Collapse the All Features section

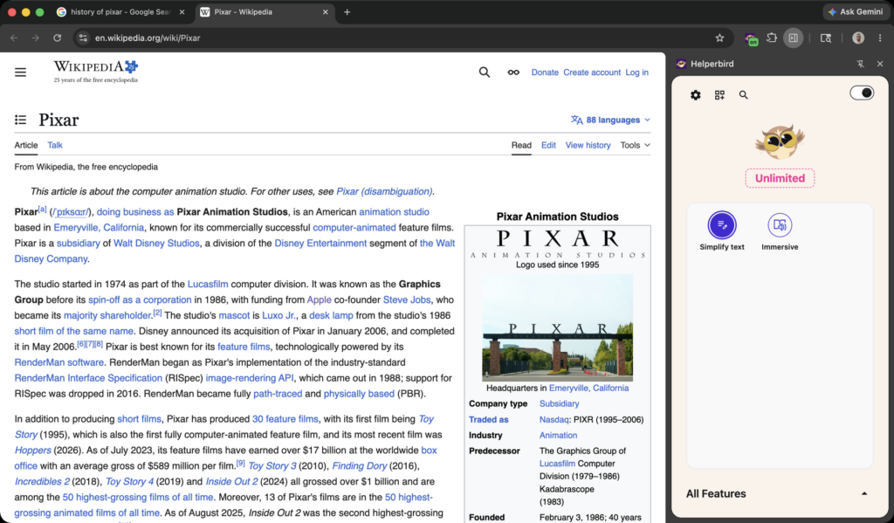point(864,494)
